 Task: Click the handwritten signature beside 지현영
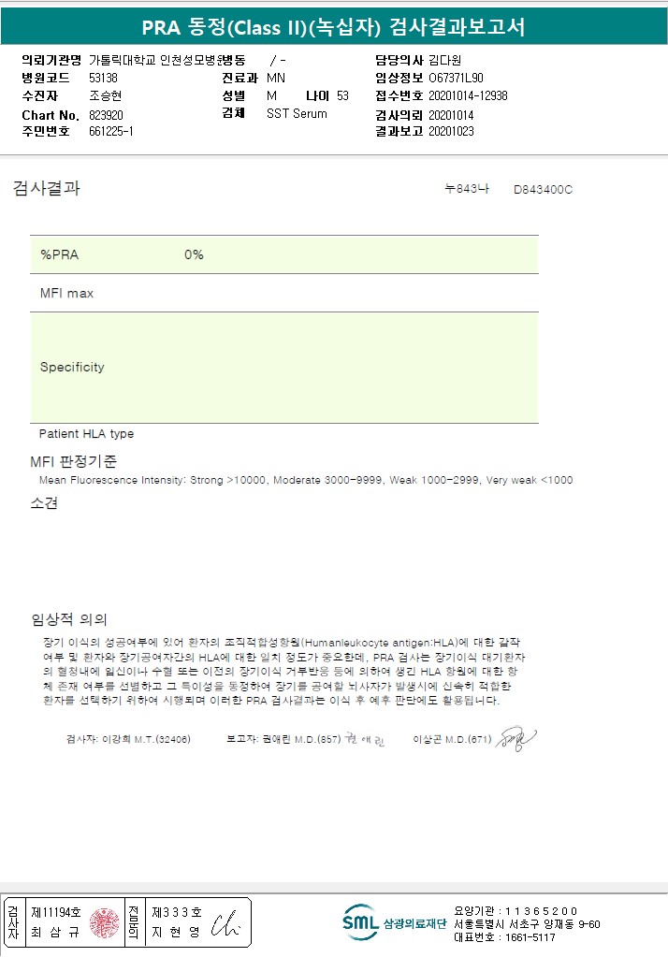point(225,923)
